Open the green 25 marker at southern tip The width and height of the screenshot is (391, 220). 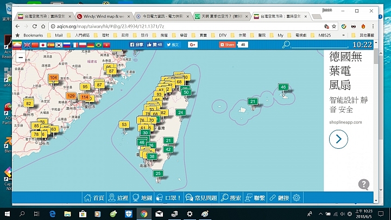(158, 173)
